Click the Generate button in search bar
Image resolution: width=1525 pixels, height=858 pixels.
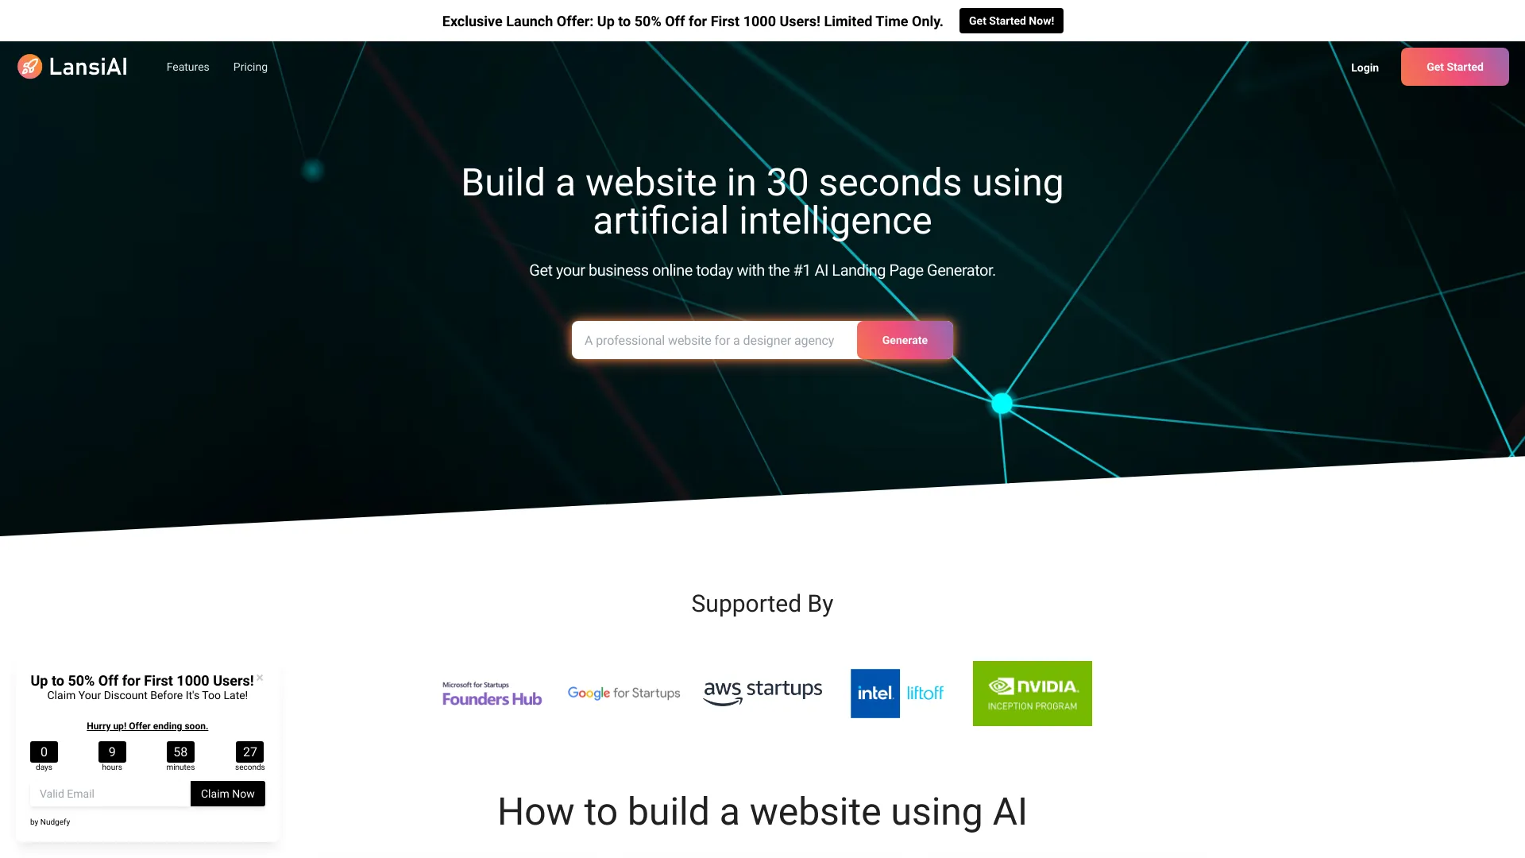click(x=904, y=339)
